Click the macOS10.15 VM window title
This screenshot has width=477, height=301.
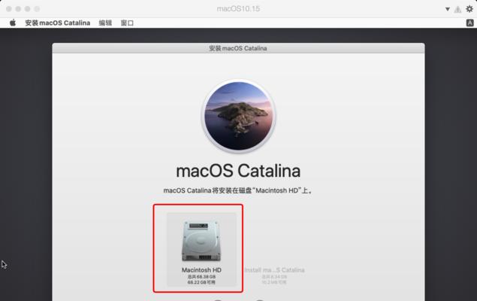[238, 8]
